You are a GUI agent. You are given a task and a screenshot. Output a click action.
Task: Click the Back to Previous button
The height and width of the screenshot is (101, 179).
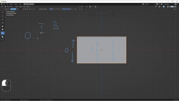[x=29, y=4]
